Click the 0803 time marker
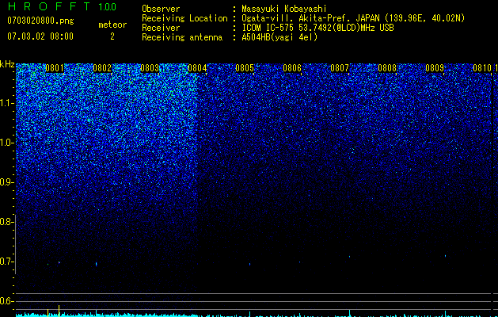This screenshot has width=498, height=317. (x=150, y=68)
